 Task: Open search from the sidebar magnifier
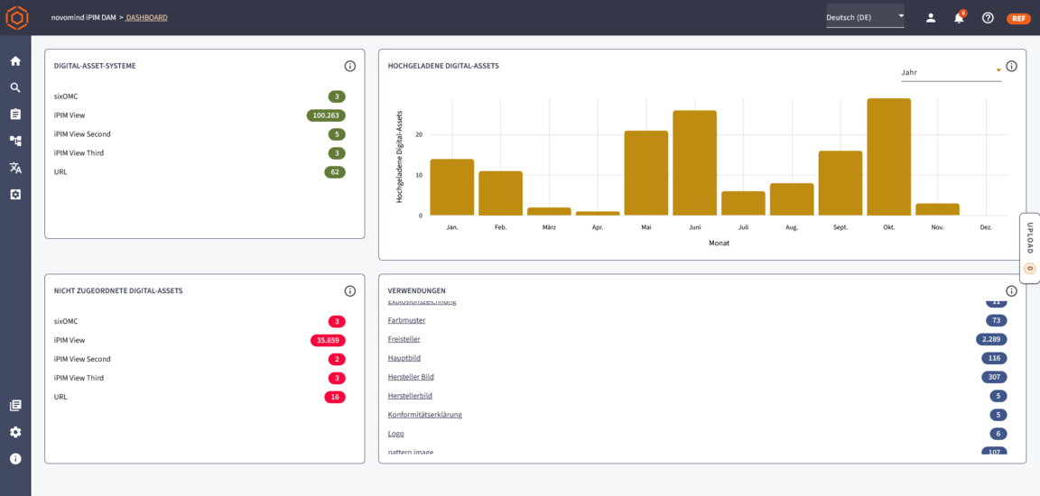[x=15, y=87]
